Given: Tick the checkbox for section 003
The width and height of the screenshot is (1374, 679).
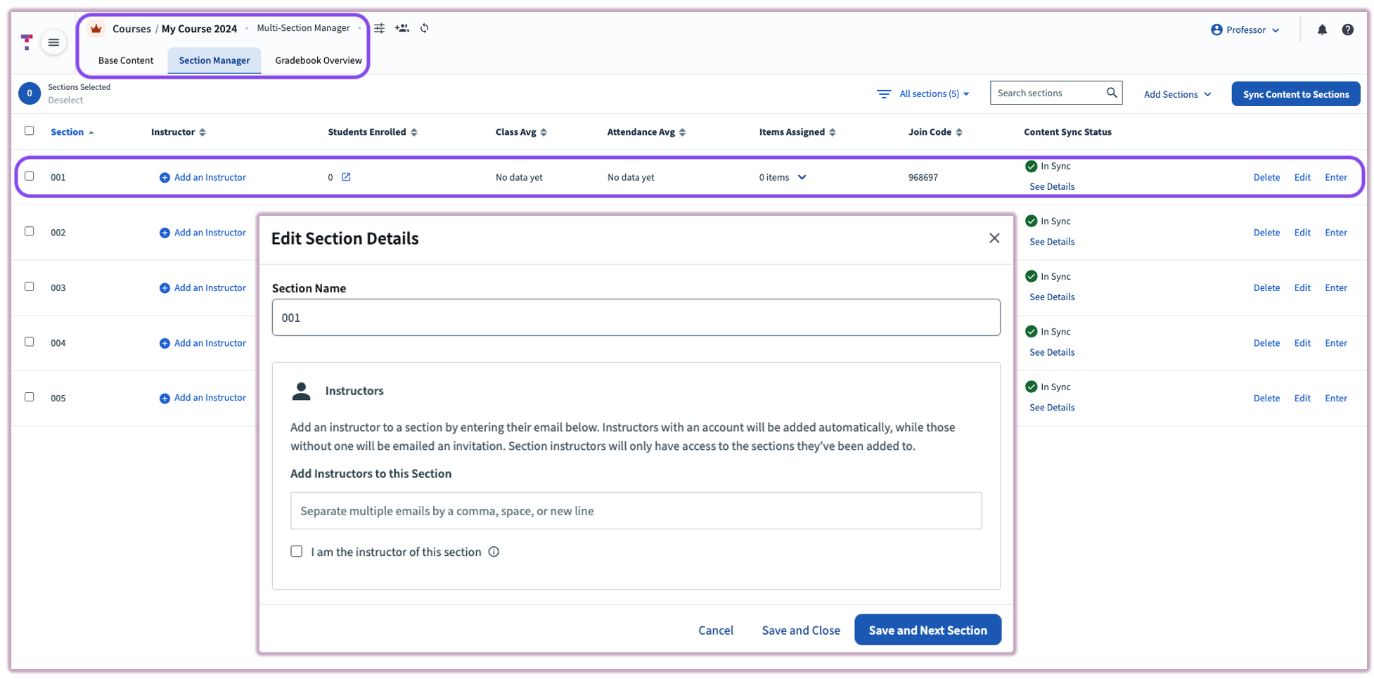Looking at the screenshot, I should point(29,286).
